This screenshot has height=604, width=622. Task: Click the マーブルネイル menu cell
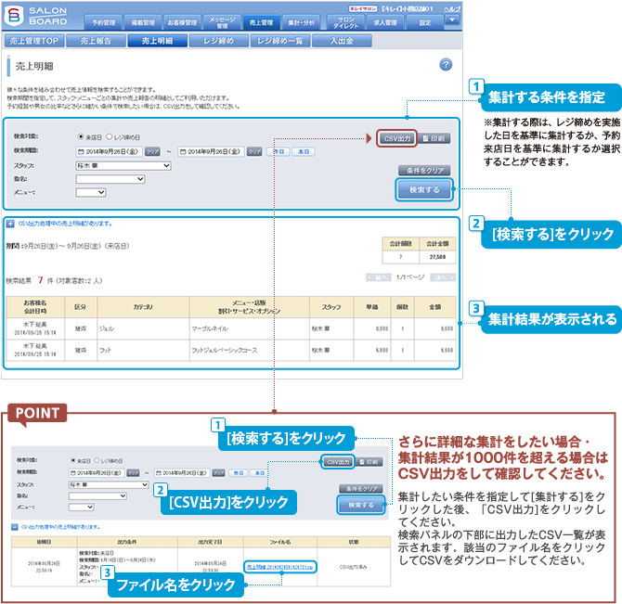249,328
